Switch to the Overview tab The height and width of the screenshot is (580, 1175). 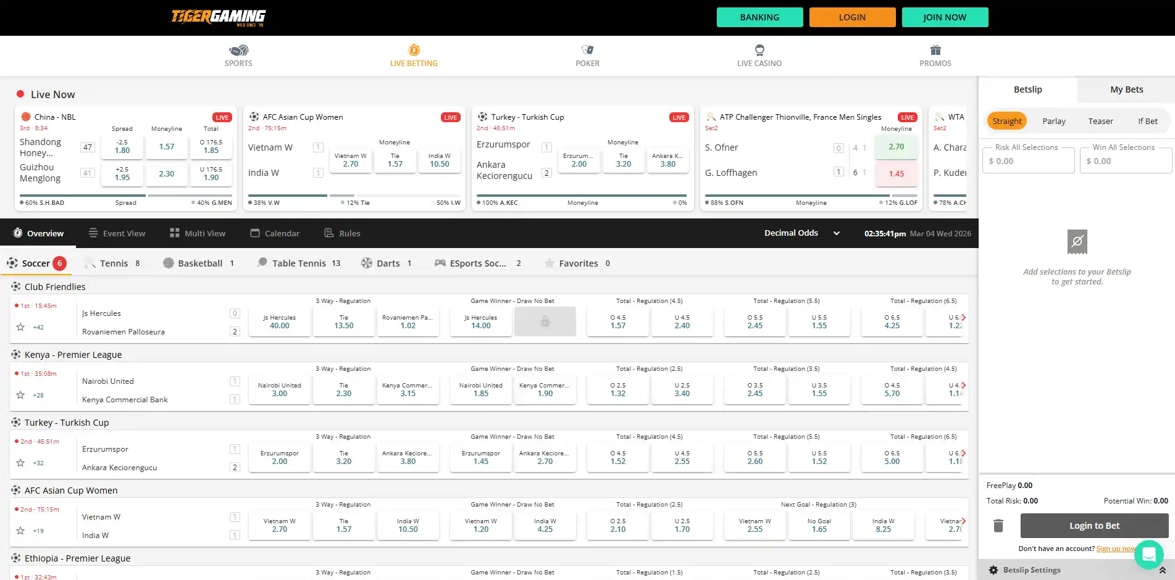tap(38, 233)
